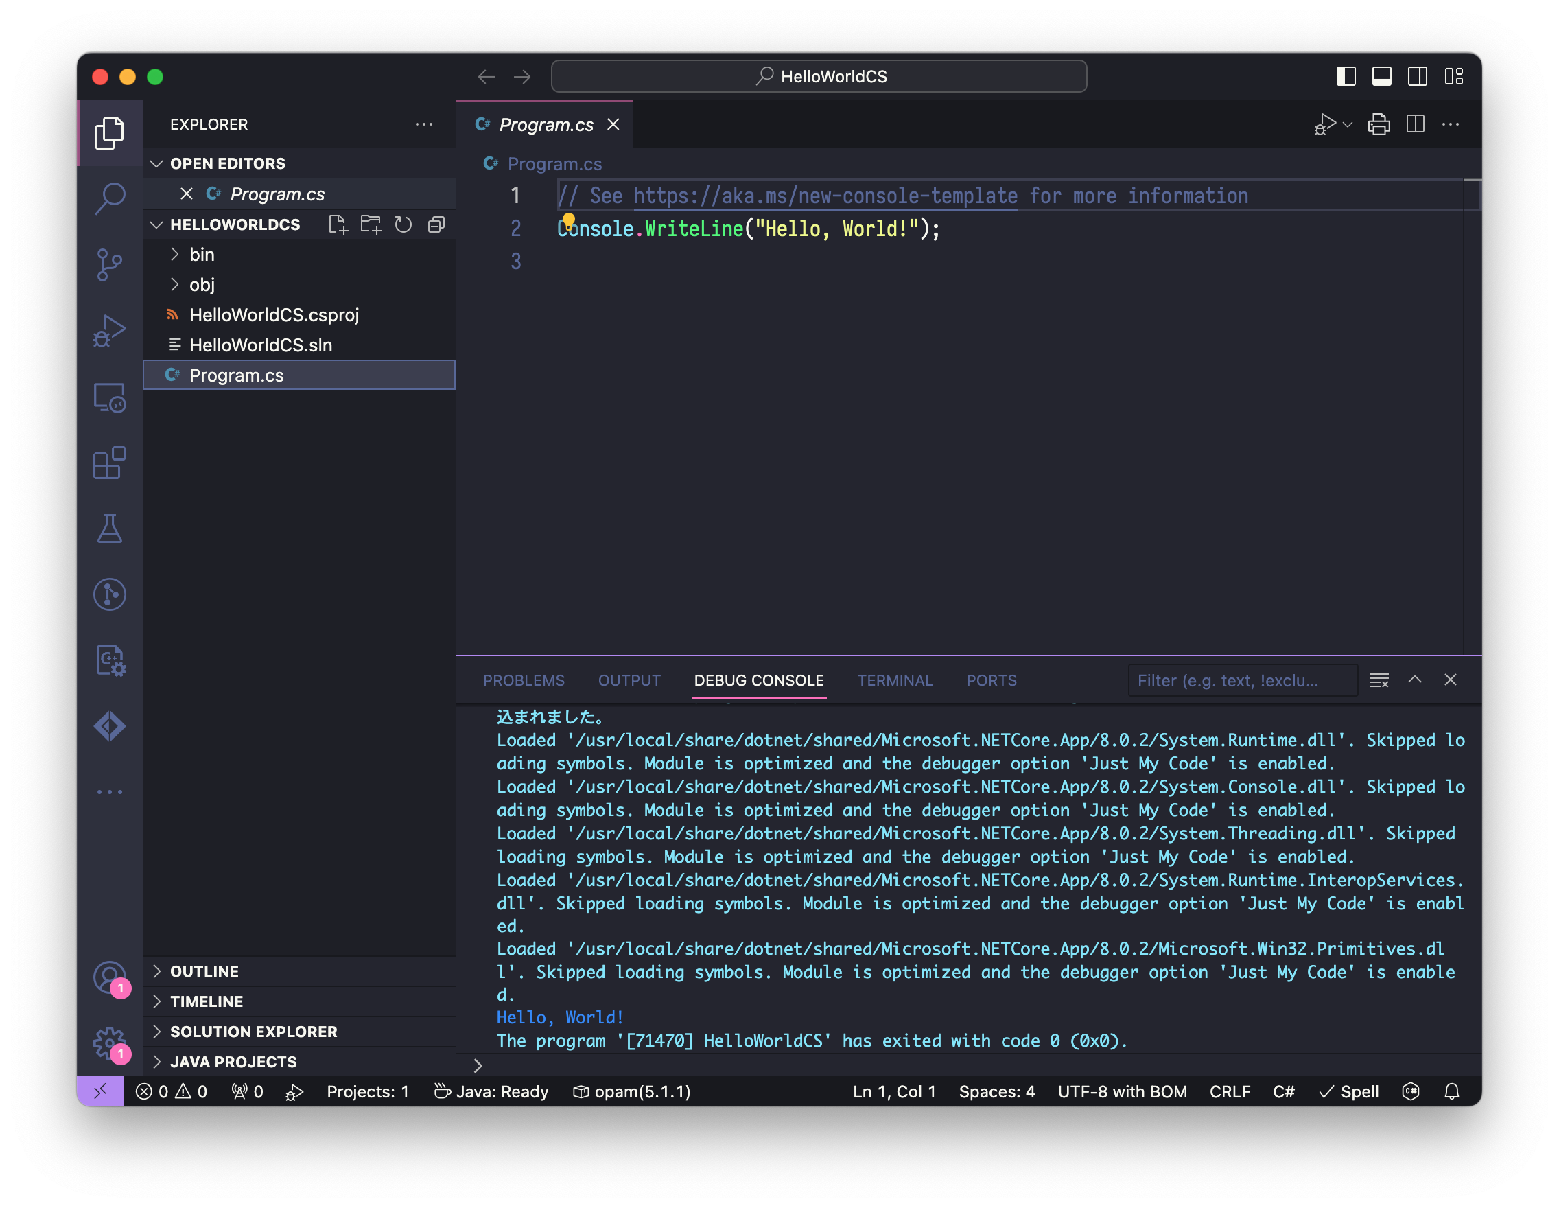Open the Testing flask view

click(109, 528)
